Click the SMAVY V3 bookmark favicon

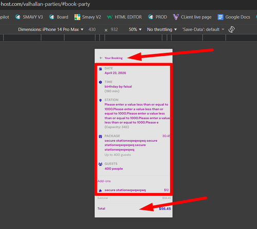pyautogui.click(x=18, y=17)
